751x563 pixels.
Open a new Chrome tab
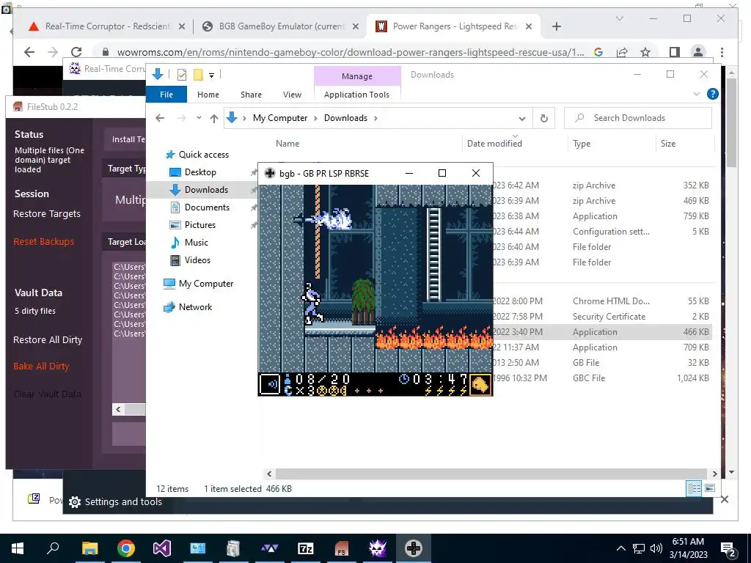point(556,26)
